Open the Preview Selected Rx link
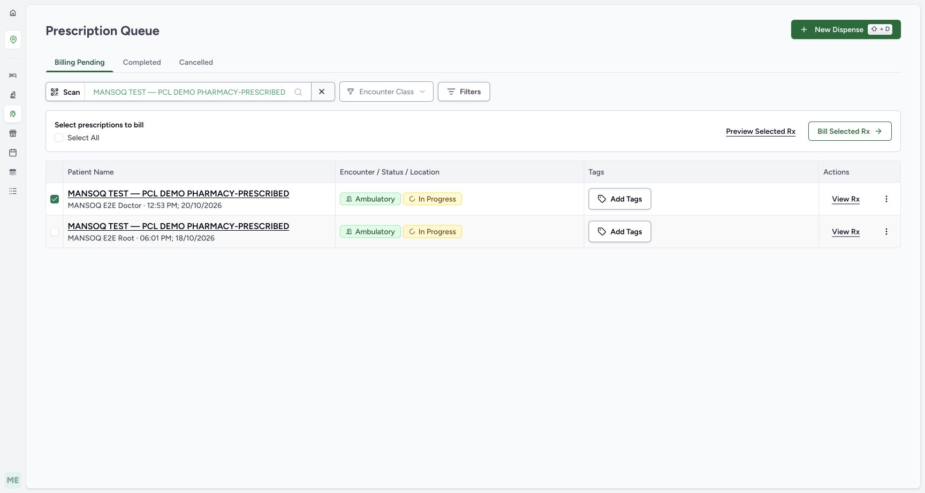The height and width of the screenshot is (493, 925). pyautogui.click(x=761, y=131)
